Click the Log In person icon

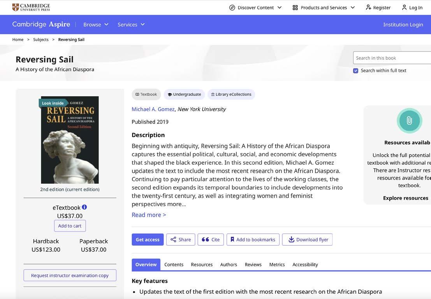(x=404, y=7)
